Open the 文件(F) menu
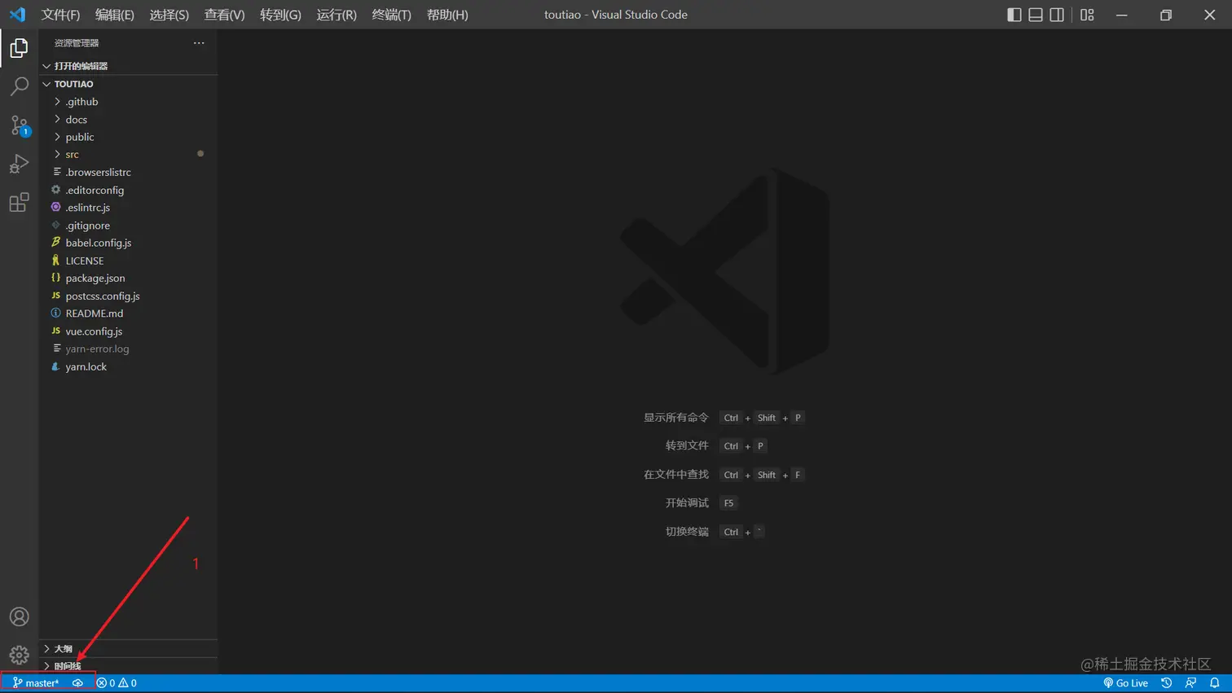This screenshot has height=693, width=1232. (60, 15)
